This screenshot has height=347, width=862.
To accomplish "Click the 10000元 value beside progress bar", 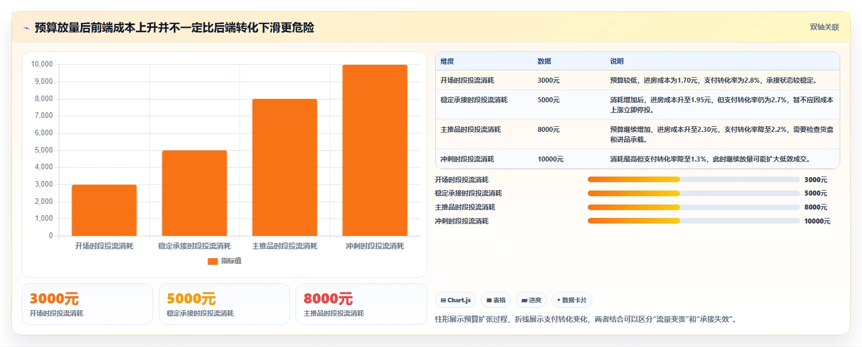I will [x=817, y=221].
